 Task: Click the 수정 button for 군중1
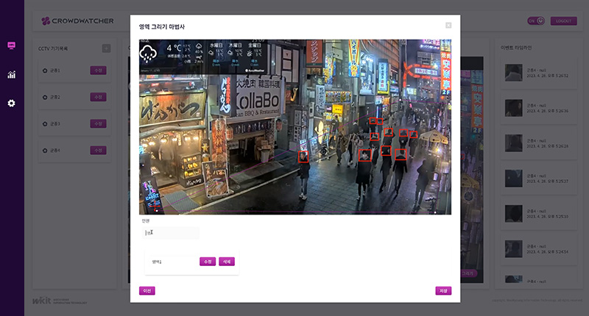[x=98, y=71]
